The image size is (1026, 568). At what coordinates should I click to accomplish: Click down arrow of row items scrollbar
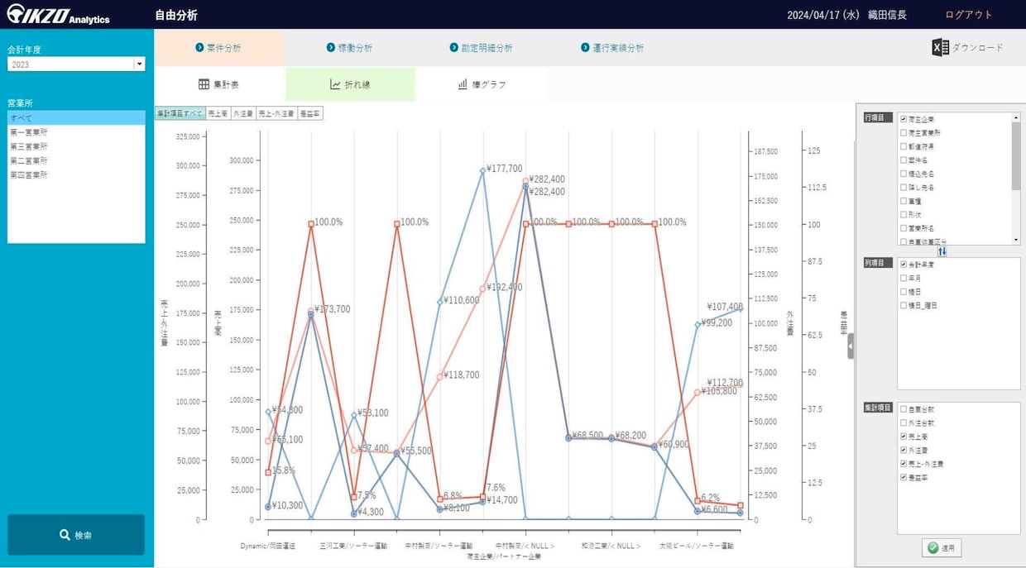pos(1016,240)
